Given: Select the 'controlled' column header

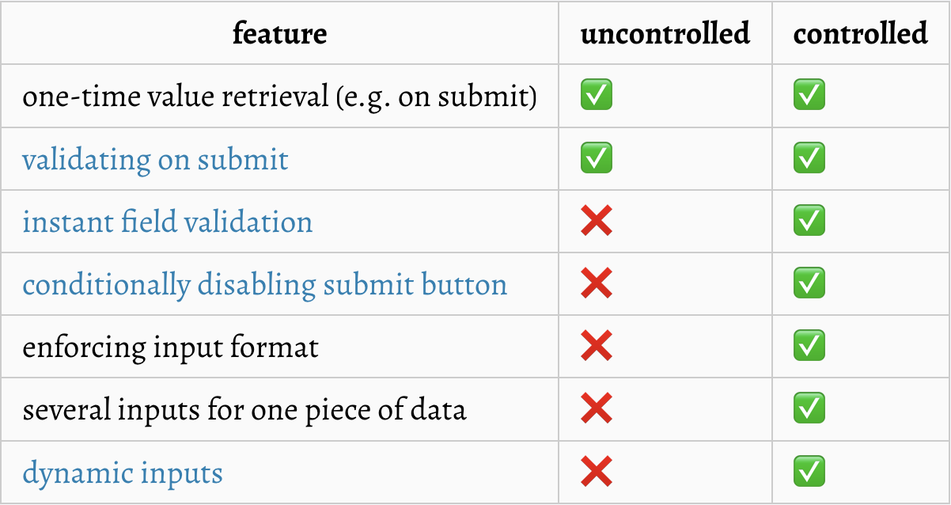Looking at the screenshot, I should [x=861, y=33].
